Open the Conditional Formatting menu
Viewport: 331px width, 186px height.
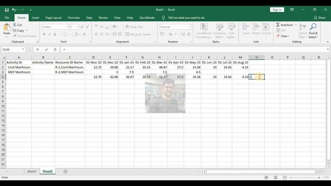(x=203, y=31)
